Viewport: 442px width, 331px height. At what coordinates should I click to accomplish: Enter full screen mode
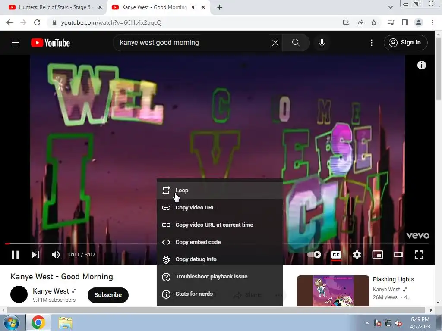click(x=419, y=255)
